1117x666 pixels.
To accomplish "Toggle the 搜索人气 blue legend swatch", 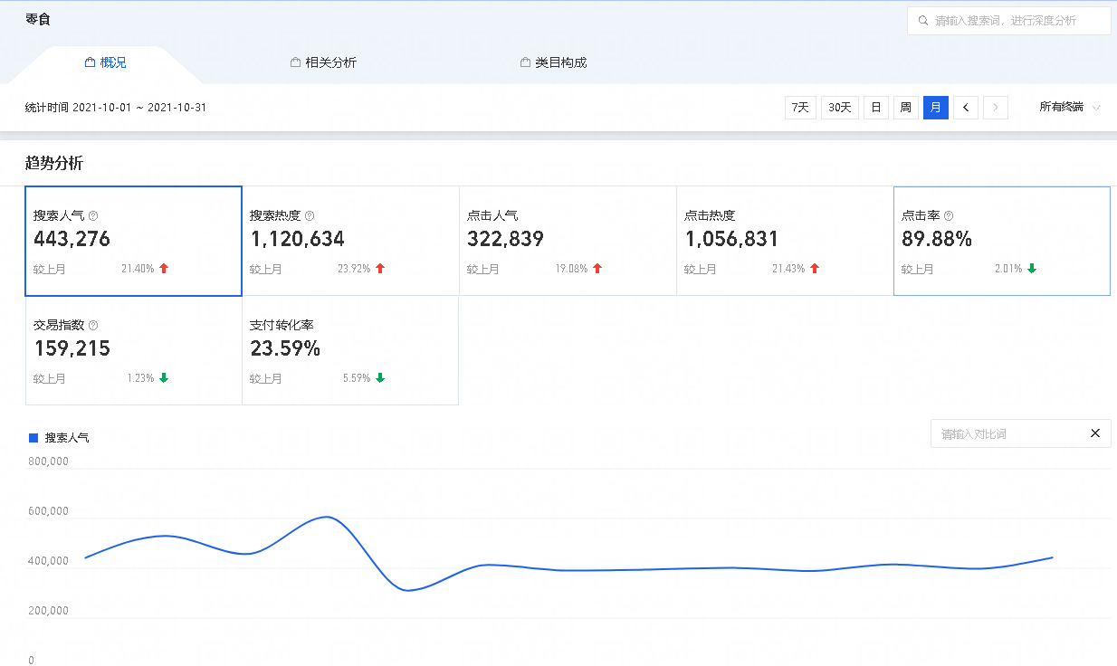I will pyautogui.click(x=33, y=438).
